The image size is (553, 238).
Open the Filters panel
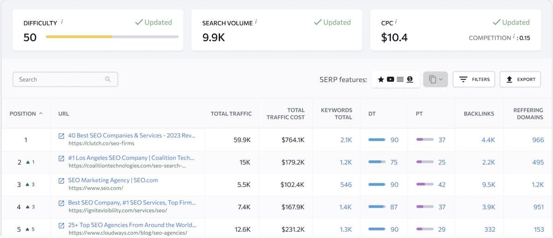474,79
